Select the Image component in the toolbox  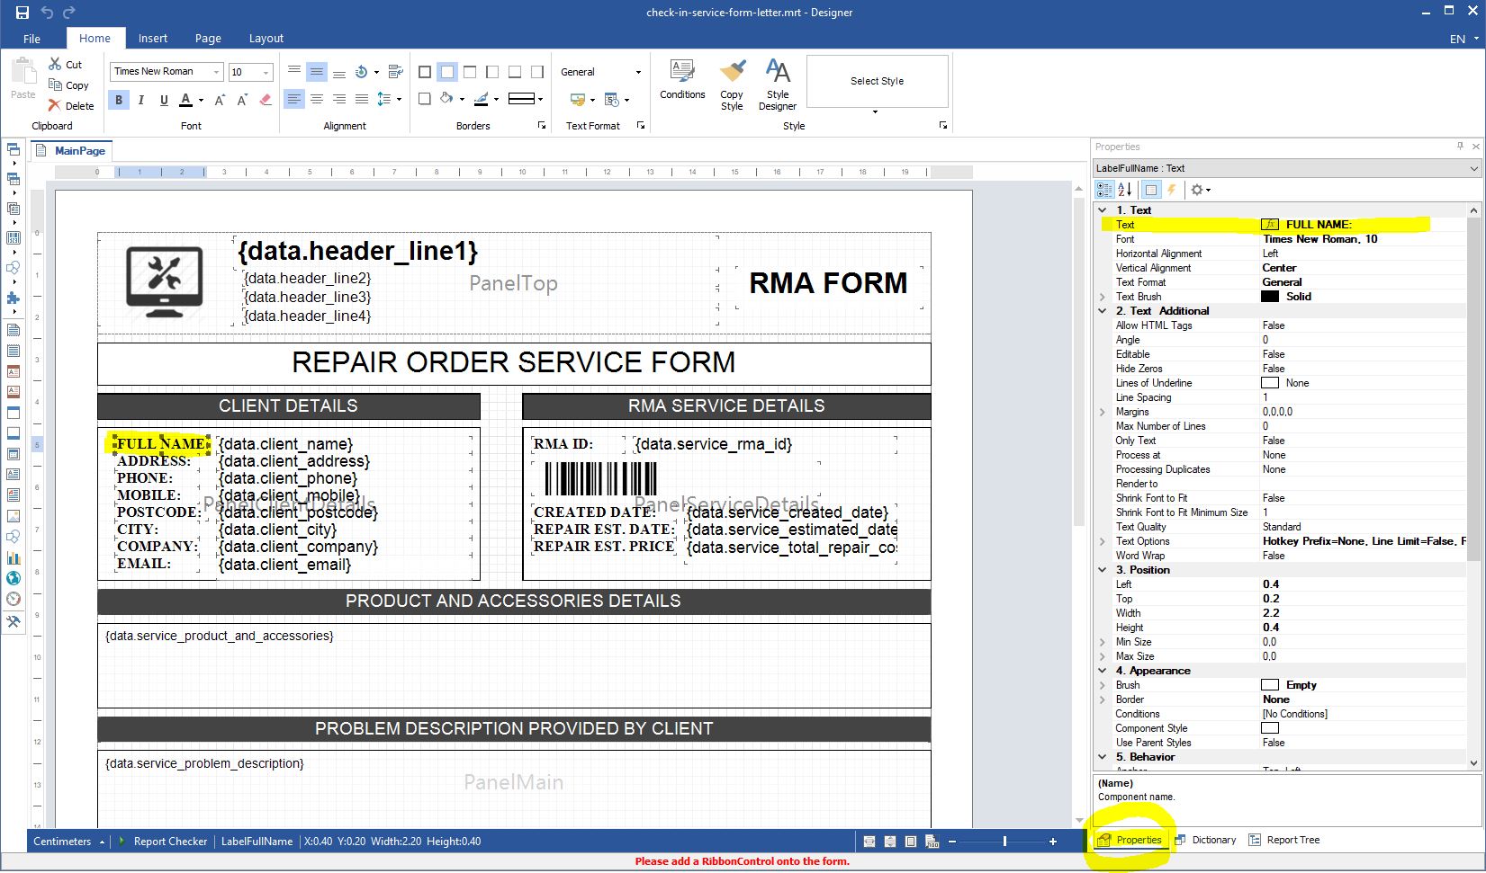14,516
